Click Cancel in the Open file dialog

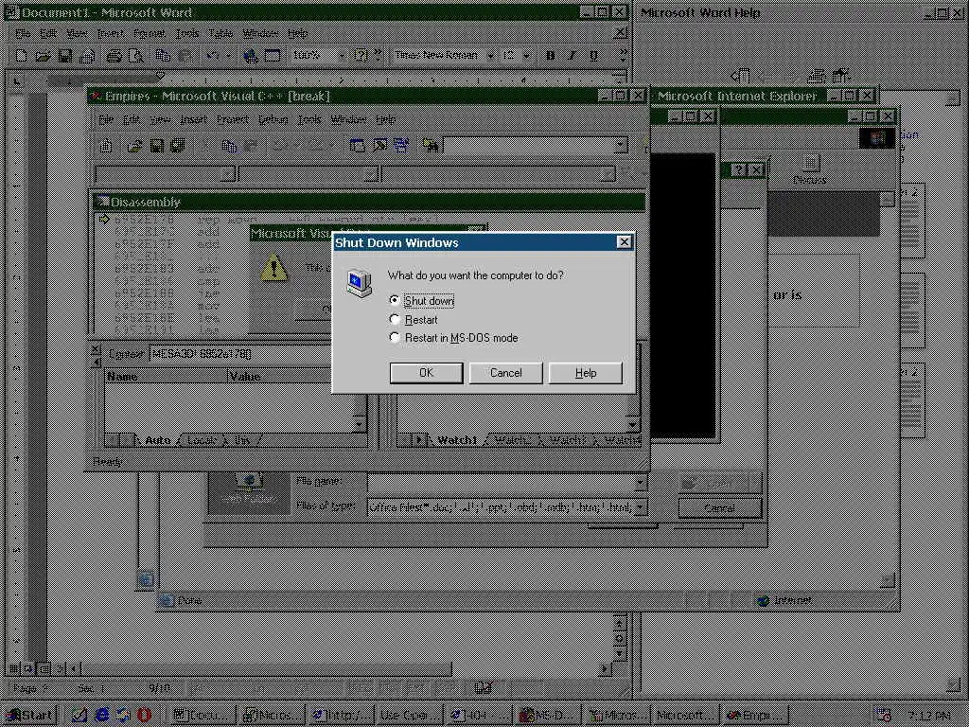[719, 508]
